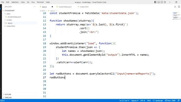Toggle the bottom panel layout icon
The image size is (181, 102).
click(159, 2)
